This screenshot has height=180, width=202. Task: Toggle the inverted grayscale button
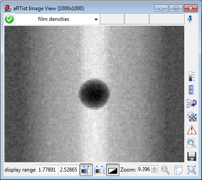[x=113, y=170]
